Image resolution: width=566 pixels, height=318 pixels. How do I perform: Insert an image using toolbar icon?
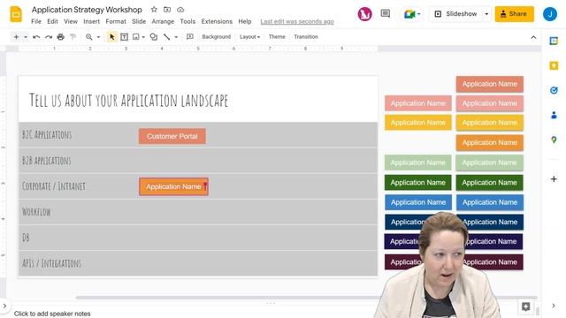(x=135, y=37)
